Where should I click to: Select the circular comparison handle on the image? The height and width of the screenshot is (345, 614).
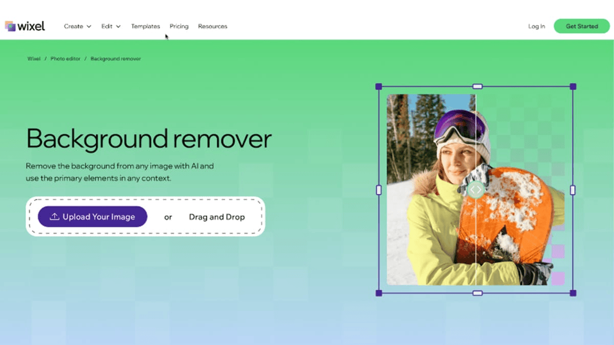[x=475, y=190]
